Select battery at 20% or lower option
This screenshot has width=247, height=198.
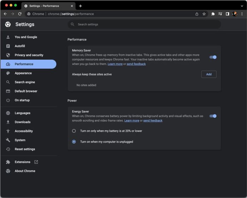click(74, 131)
